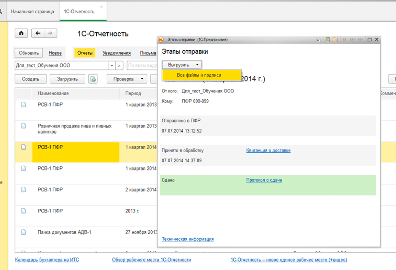Maximize the Этапы отправки dialog
Screen dimensions: 396x270
(369, 40)
